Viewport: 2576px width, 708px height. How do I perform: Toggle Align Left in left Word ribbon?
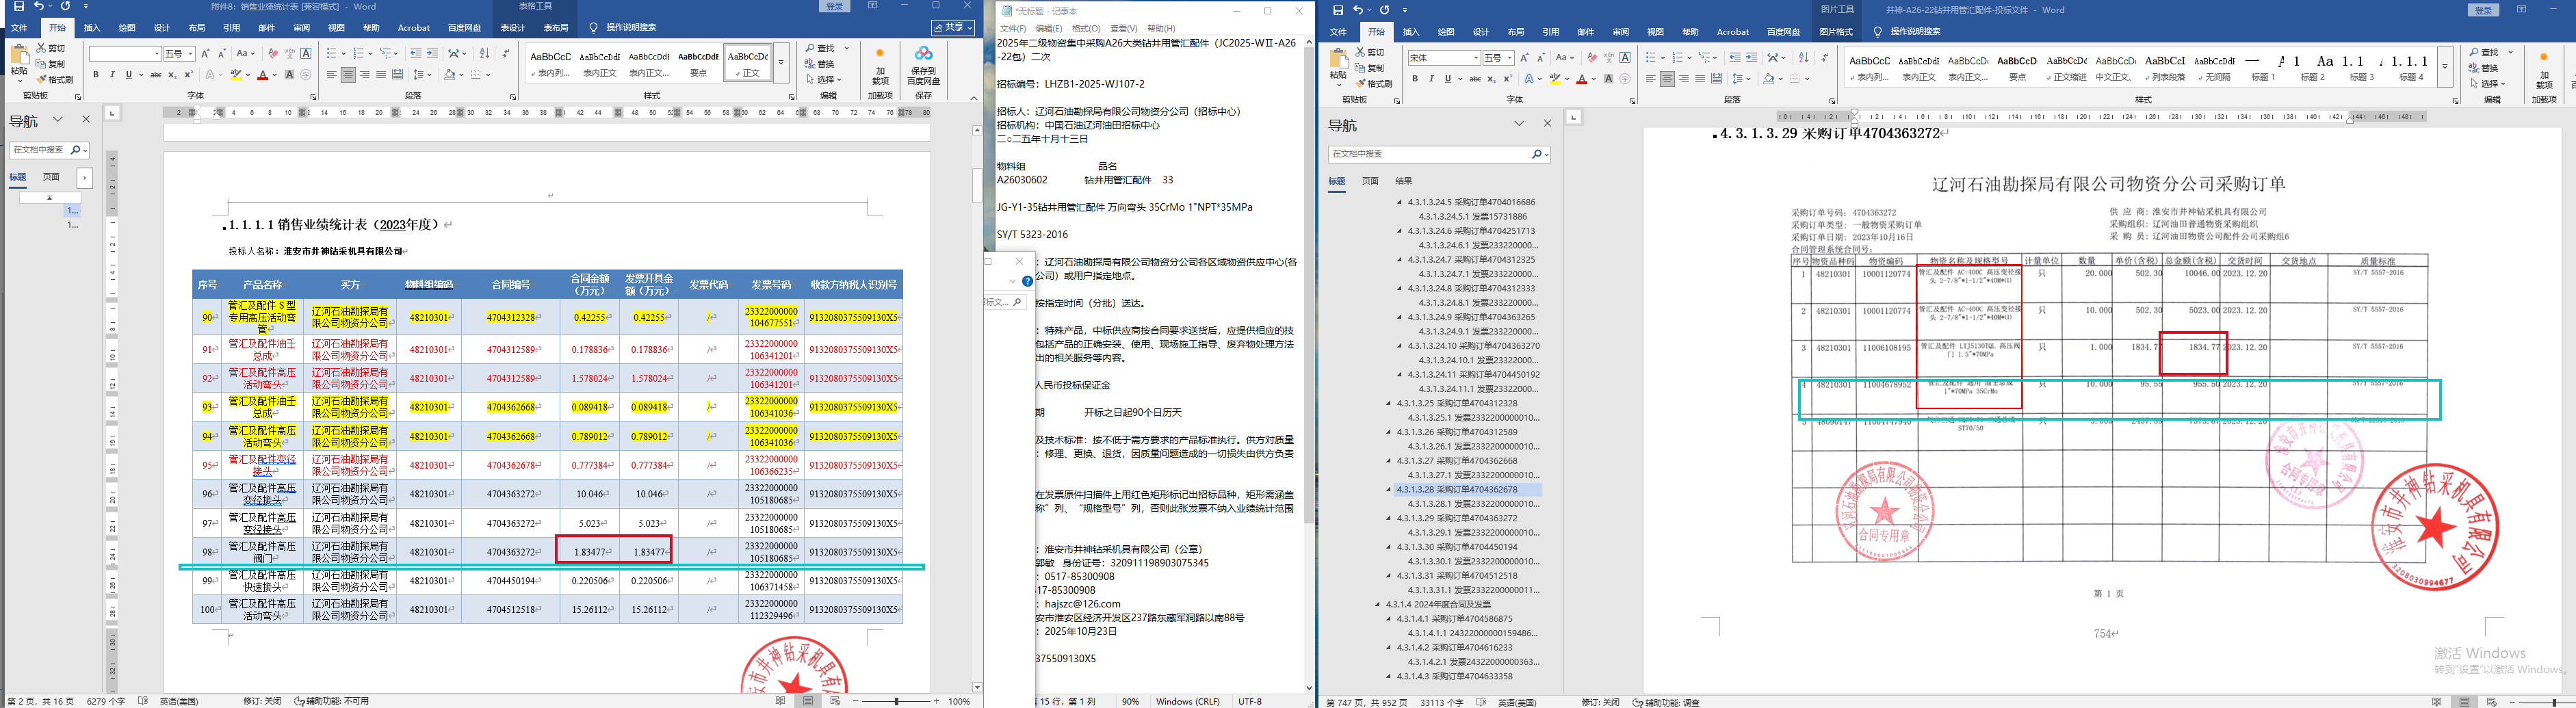pos(331,75)
